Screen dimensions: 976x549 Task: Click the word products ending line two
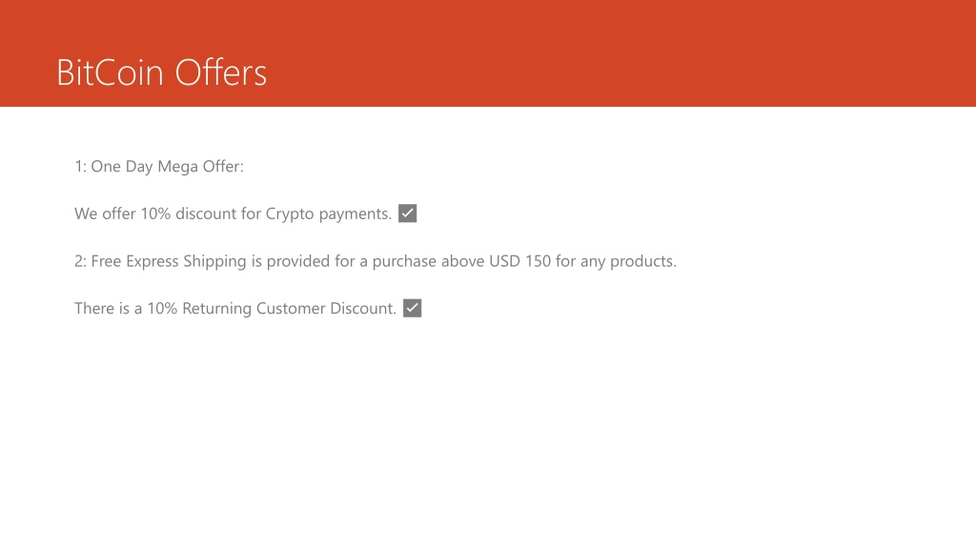tap(643, 261)
